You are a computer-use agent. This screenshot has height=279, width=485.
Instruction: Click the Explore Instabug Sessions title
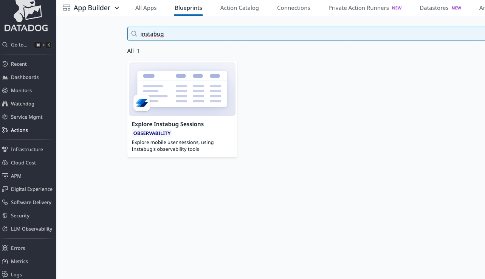(x=167, y=124)
